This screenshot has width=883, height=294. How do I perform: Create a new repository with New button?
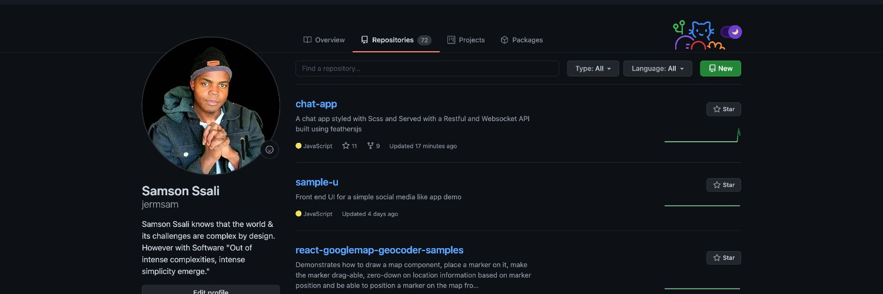(721, 69)
